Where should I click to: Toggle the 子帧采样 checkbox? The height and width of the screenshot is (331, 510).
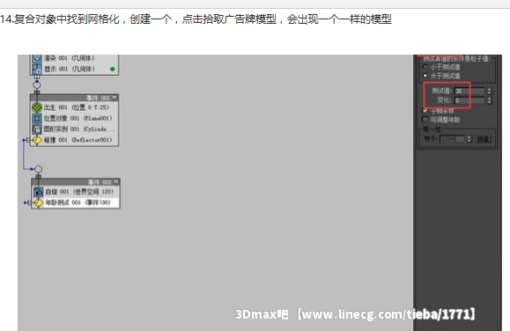point(425,111)
